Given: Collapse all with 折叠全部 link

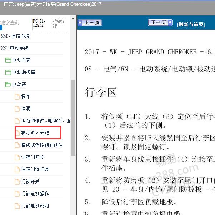Looking at the screenshot, I should coord(59,23).
